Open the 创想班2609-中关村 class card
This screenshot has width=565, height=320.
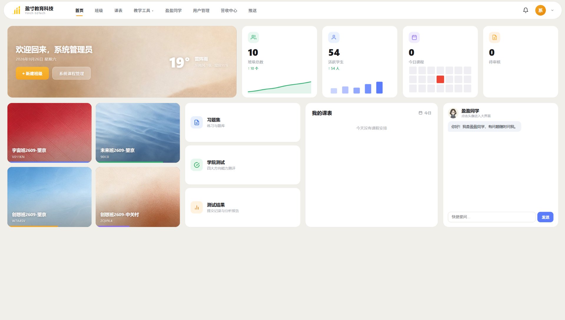[138, 197]
